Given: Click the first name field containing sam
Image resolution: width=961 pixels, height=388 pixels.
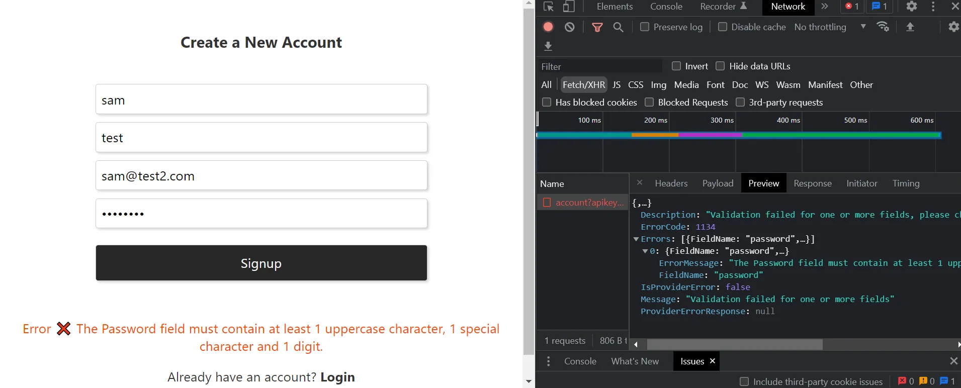Looking at the screenshot, I should click(x=261, y=100).
